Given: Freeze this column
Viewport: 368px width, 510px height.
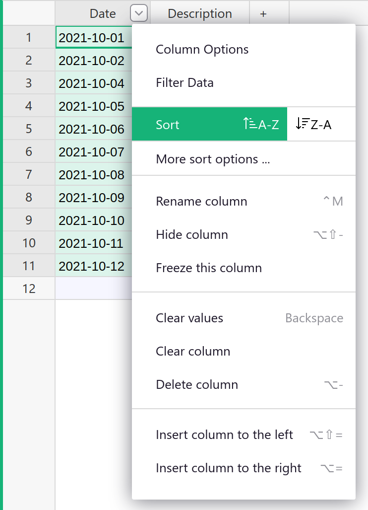Looking at the screenshot, I should click(x=209, y=268).
